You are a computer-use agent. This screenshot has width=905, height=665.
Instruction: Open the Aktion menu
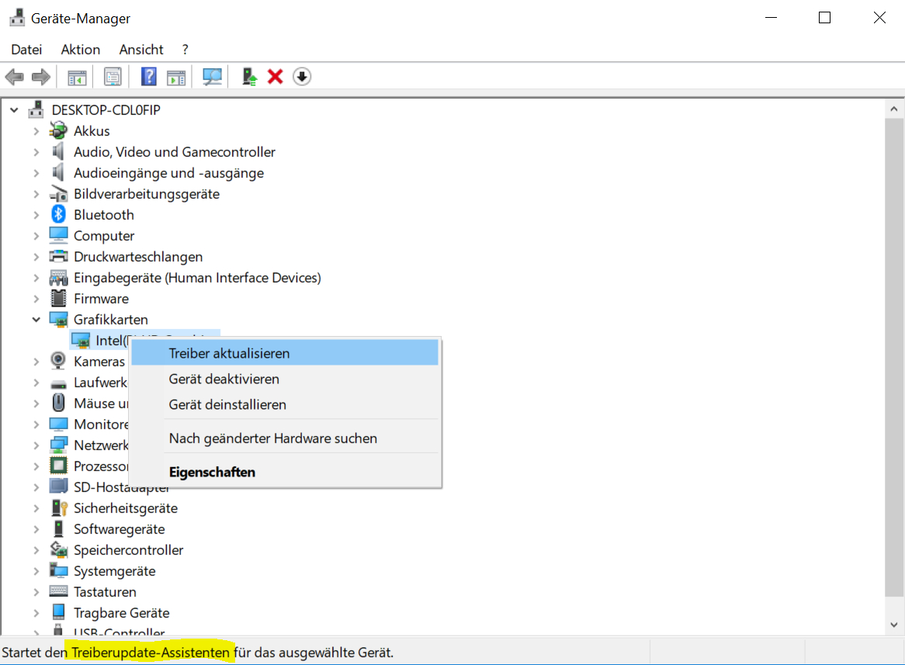coord(81,50)
